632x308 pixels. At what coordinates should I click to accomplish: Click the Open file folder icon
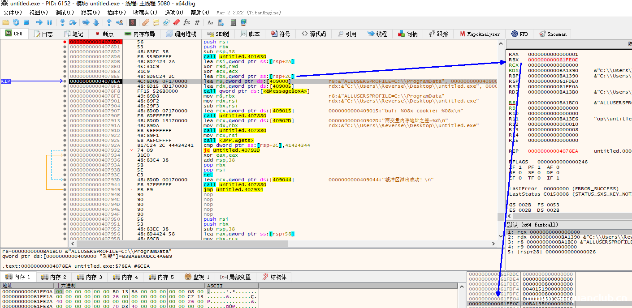coord(5,22)
